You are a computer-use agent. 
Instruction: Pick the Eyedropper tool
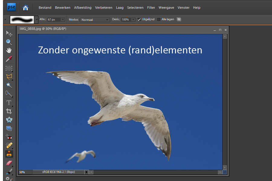[x=9, y=59]
